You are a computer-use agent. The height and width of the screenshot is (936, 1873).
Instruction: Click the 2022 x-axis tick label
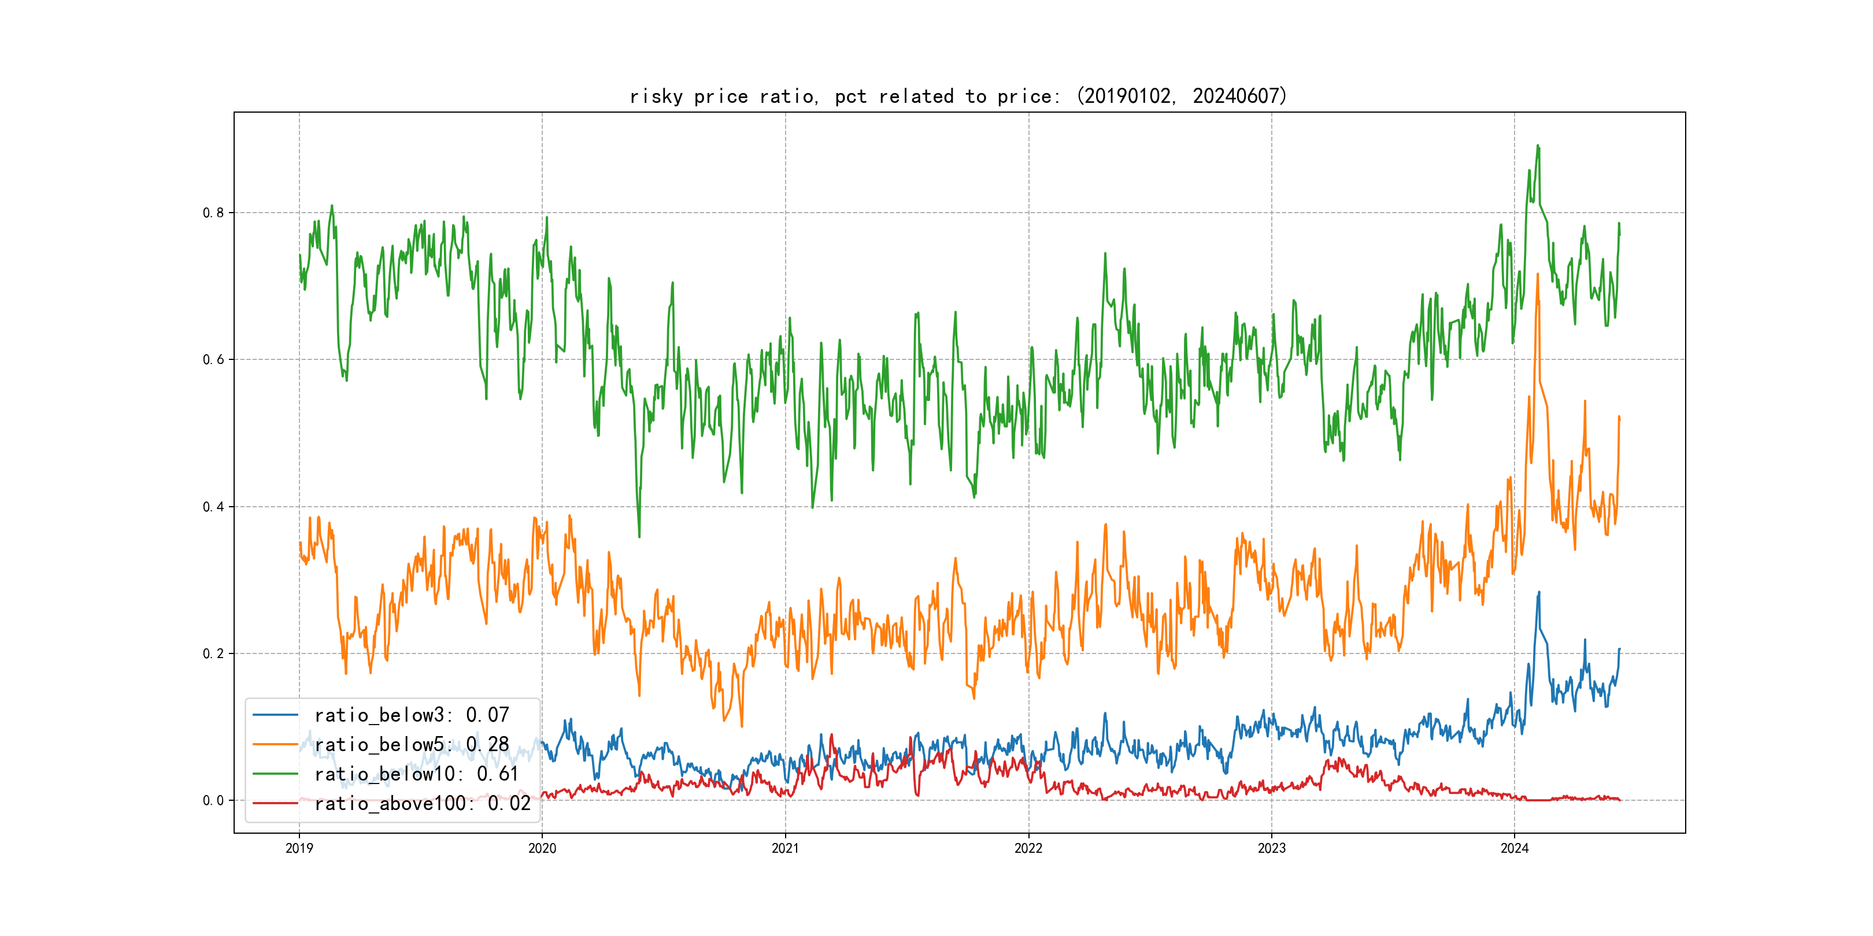(x=1028, y=848)
